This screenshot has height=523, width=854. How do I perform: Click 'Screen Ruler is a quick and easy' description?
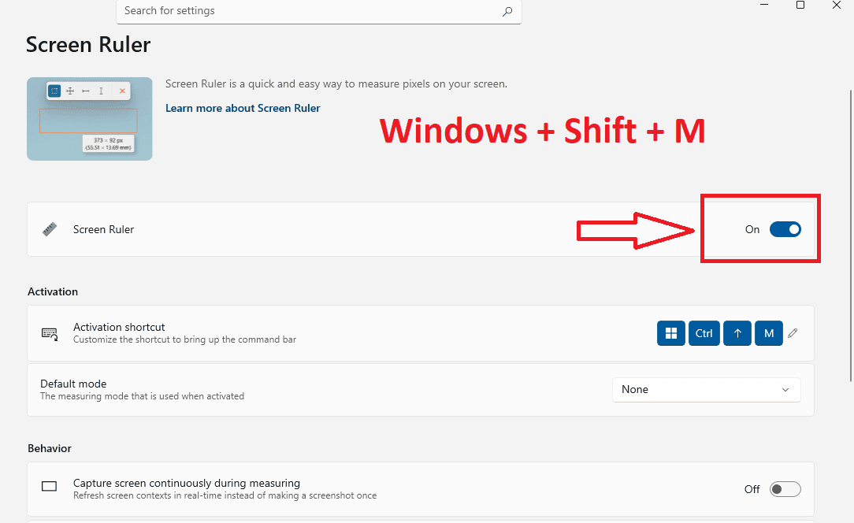click(336, 84)
